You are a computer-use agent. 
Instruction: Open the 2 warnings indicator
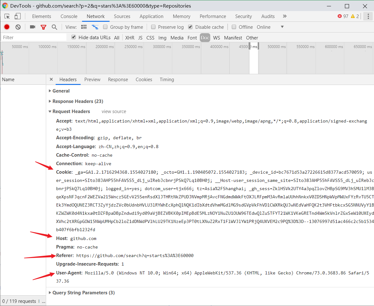tap(355, 16)
